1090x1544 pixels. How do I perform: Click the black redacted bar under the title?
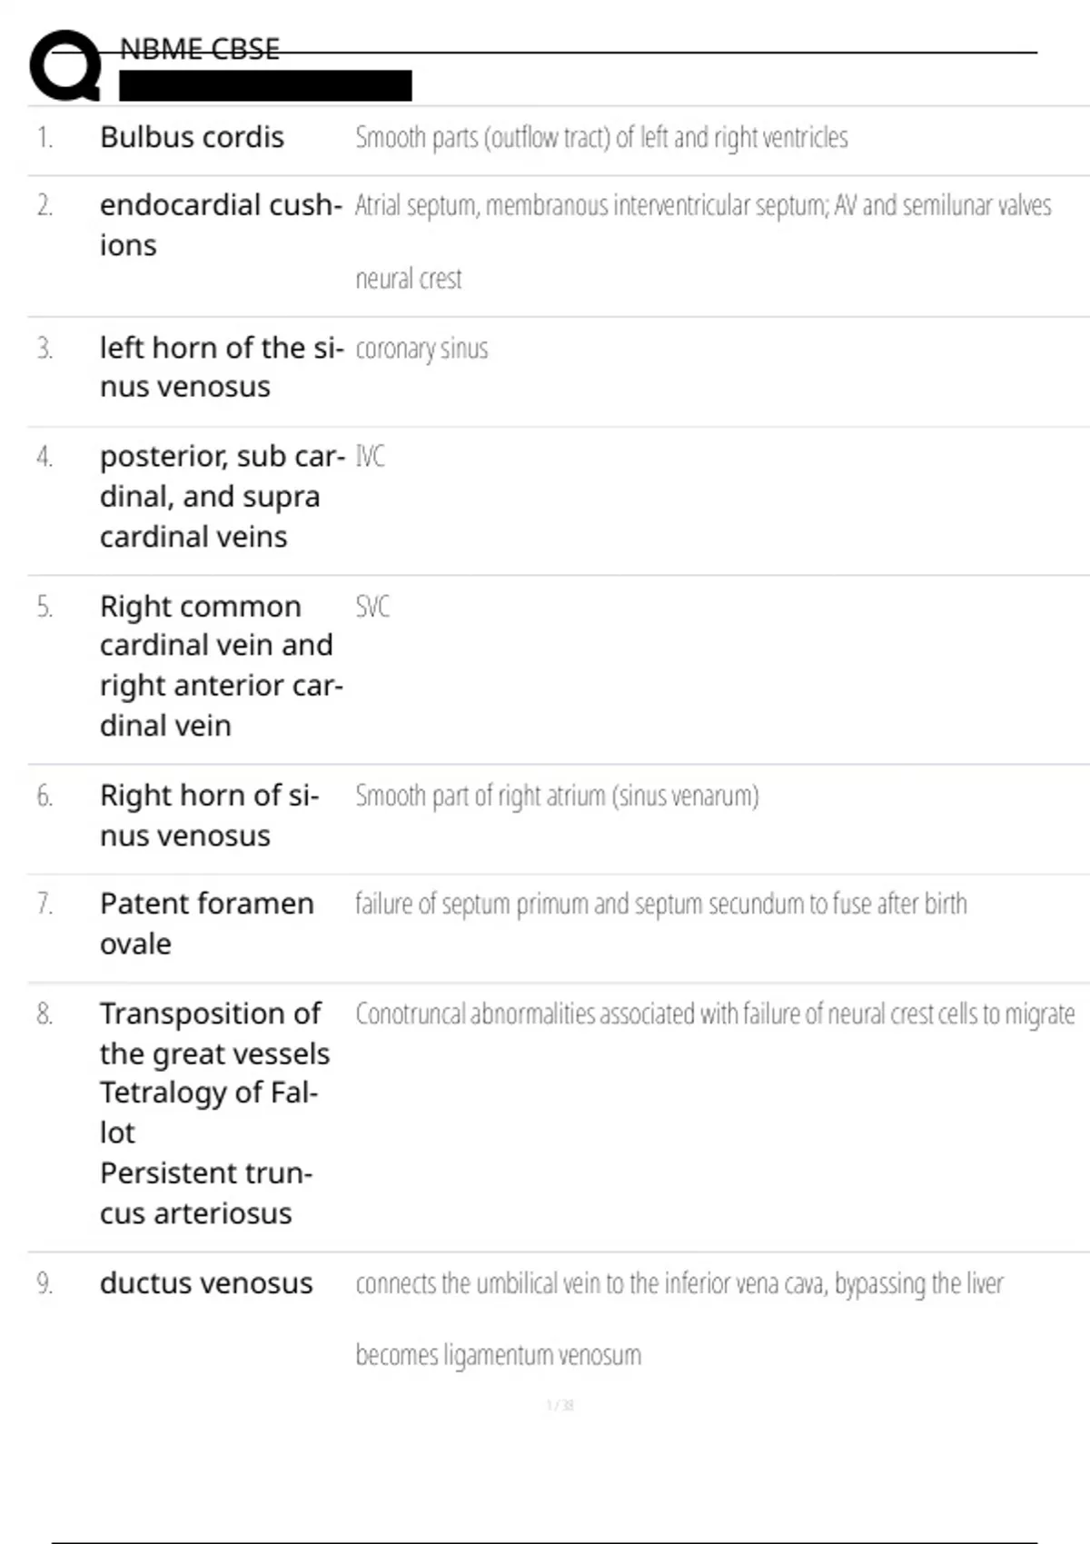tap(265, 86)
